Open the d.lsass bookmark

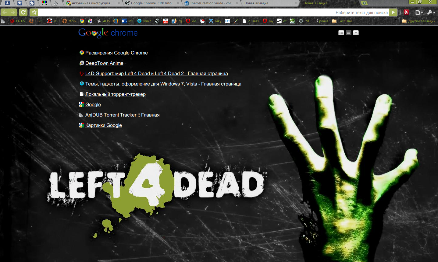coord(251,21)
